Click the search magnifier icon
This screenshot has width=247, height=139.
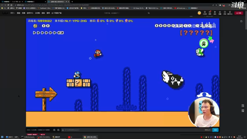tap(149, 13)
